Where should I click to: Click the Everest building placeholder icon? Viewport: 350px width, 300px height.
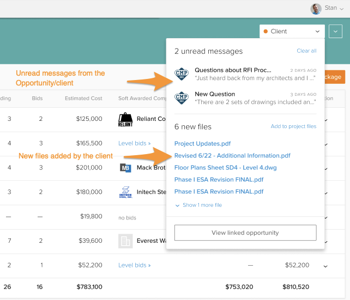[x=125, y=241]
